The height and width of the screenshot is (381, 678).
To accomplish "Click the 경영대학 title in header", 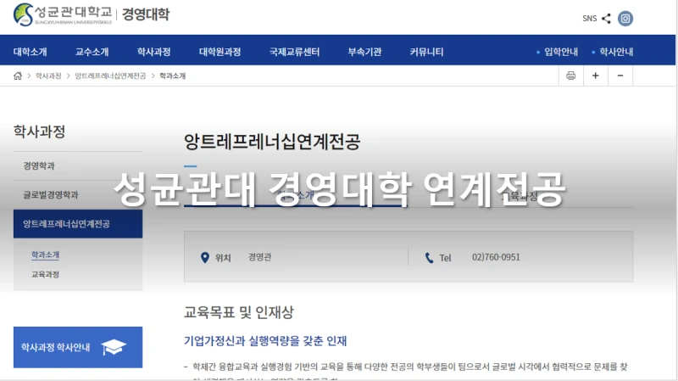I will tap(146, 14).
